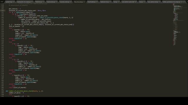Click the list_of_boards = [] line
This screenshot has height=105, width=188.
(x=16, y=26)
